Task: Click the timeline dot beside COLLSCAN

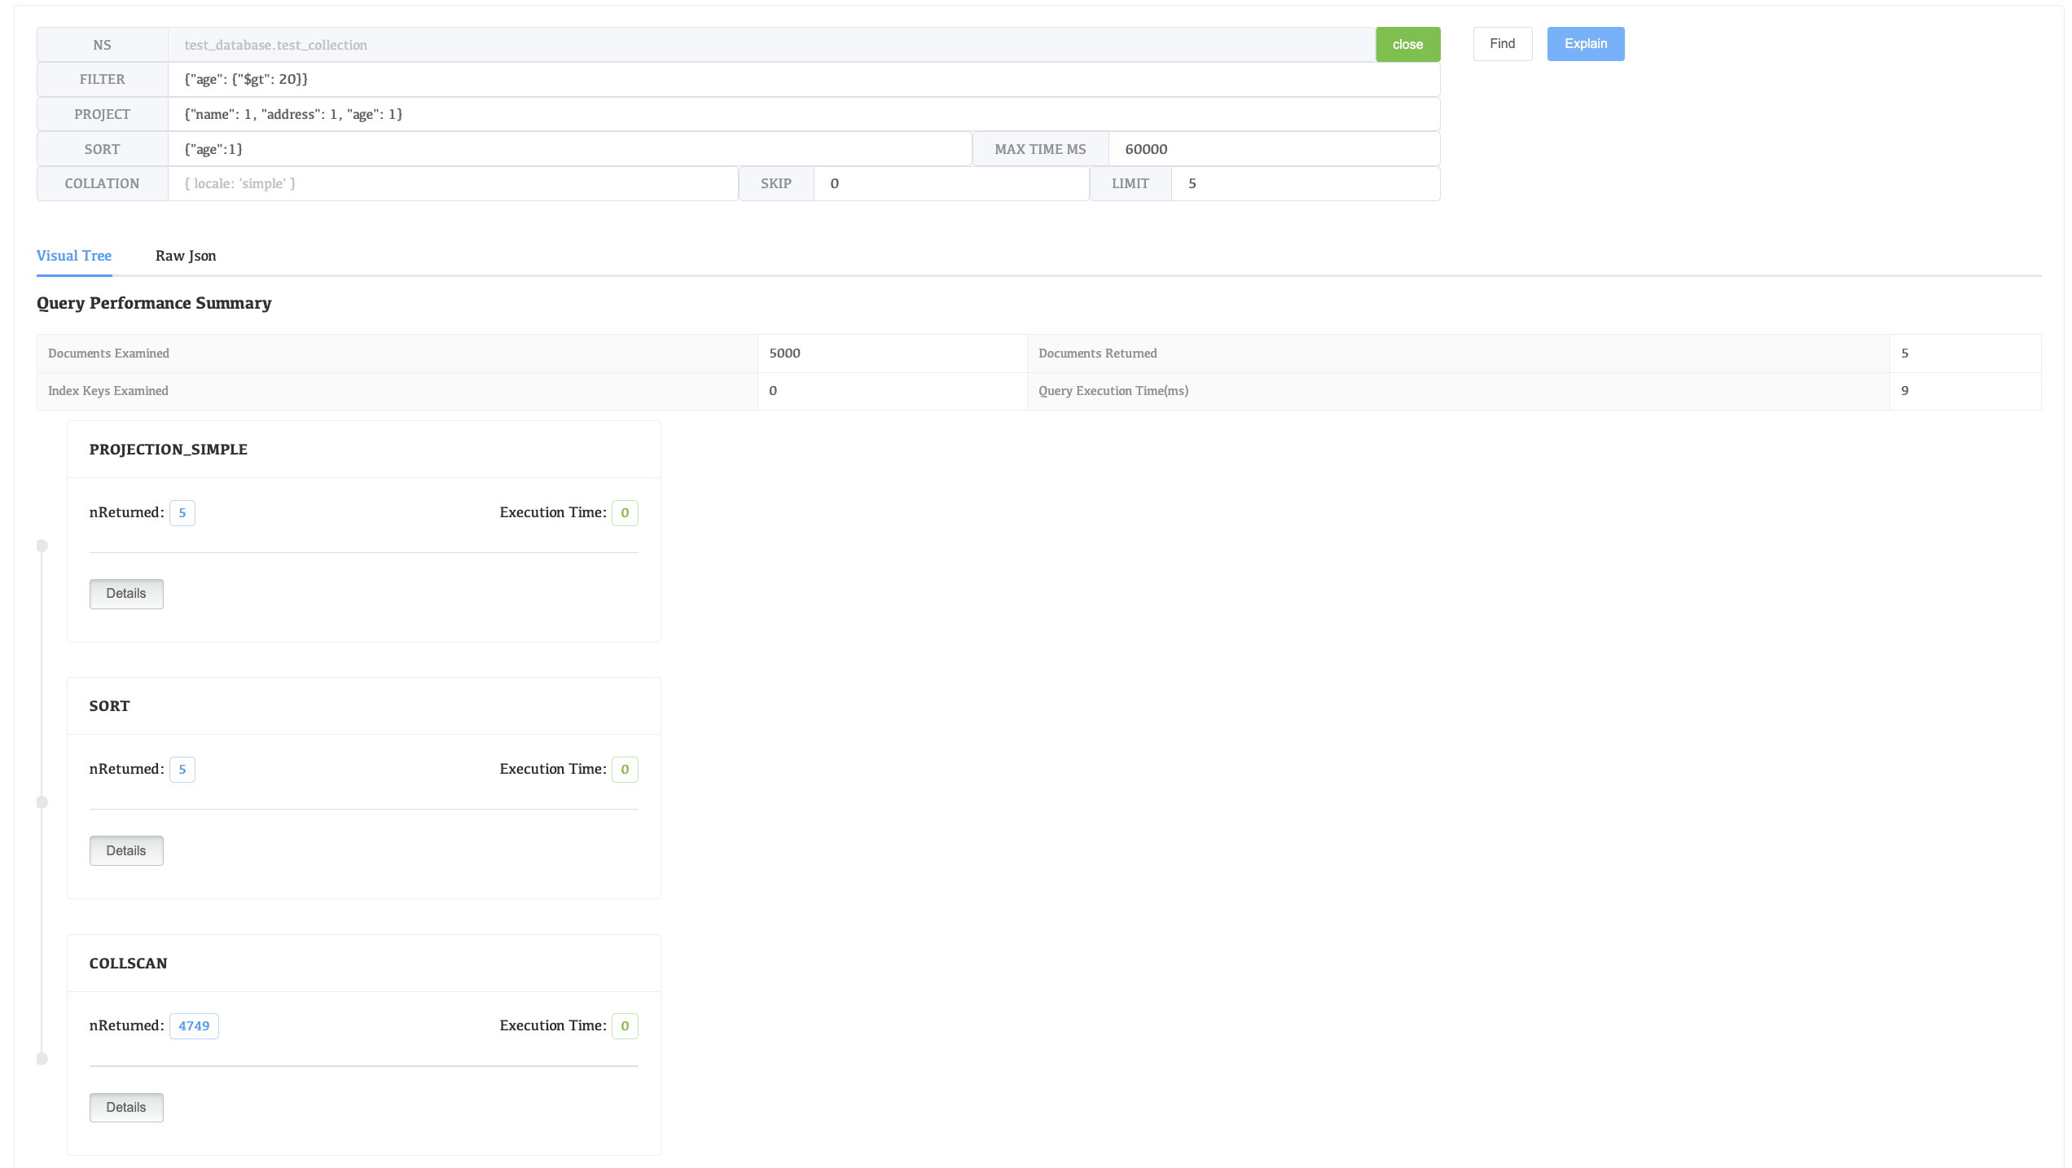Action: [x=42, y=1059]
